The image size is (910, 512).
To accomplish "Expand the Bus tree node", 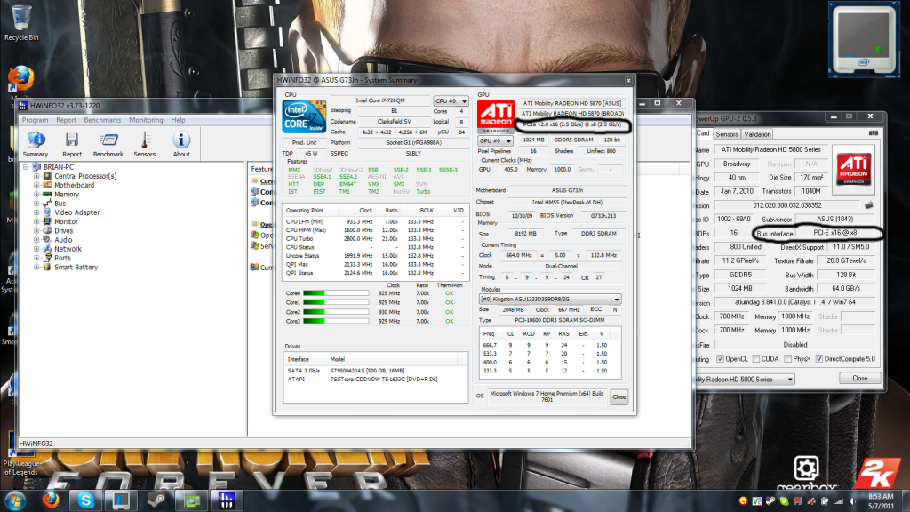I will [36, 204].
